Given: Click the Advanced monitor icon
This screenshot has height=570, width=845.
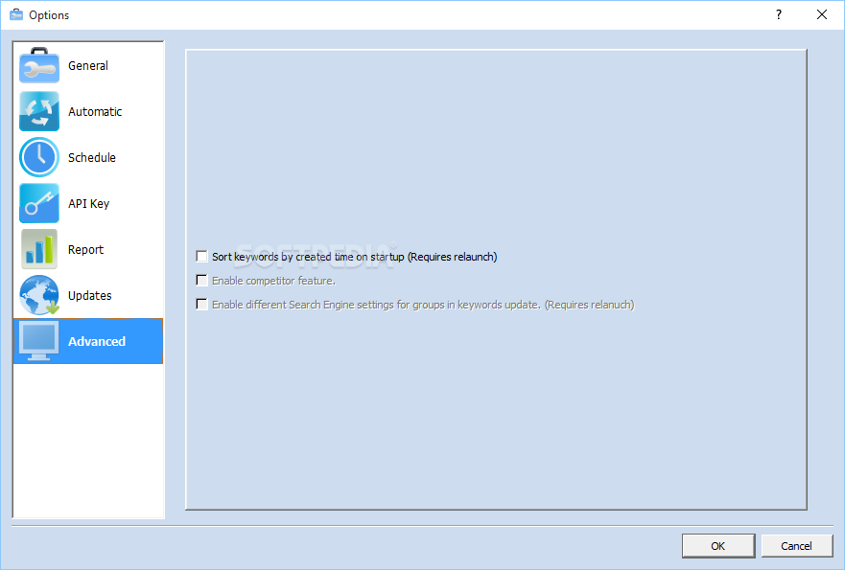Looking at the screenshot, I should [x=38, y=341].
